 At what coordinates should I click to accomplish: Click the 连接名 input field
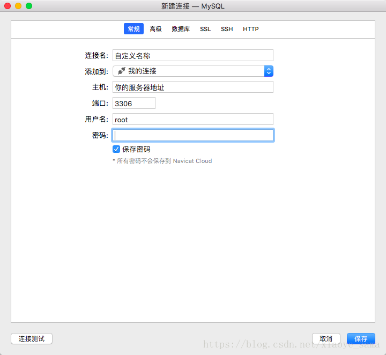(193, 55)
